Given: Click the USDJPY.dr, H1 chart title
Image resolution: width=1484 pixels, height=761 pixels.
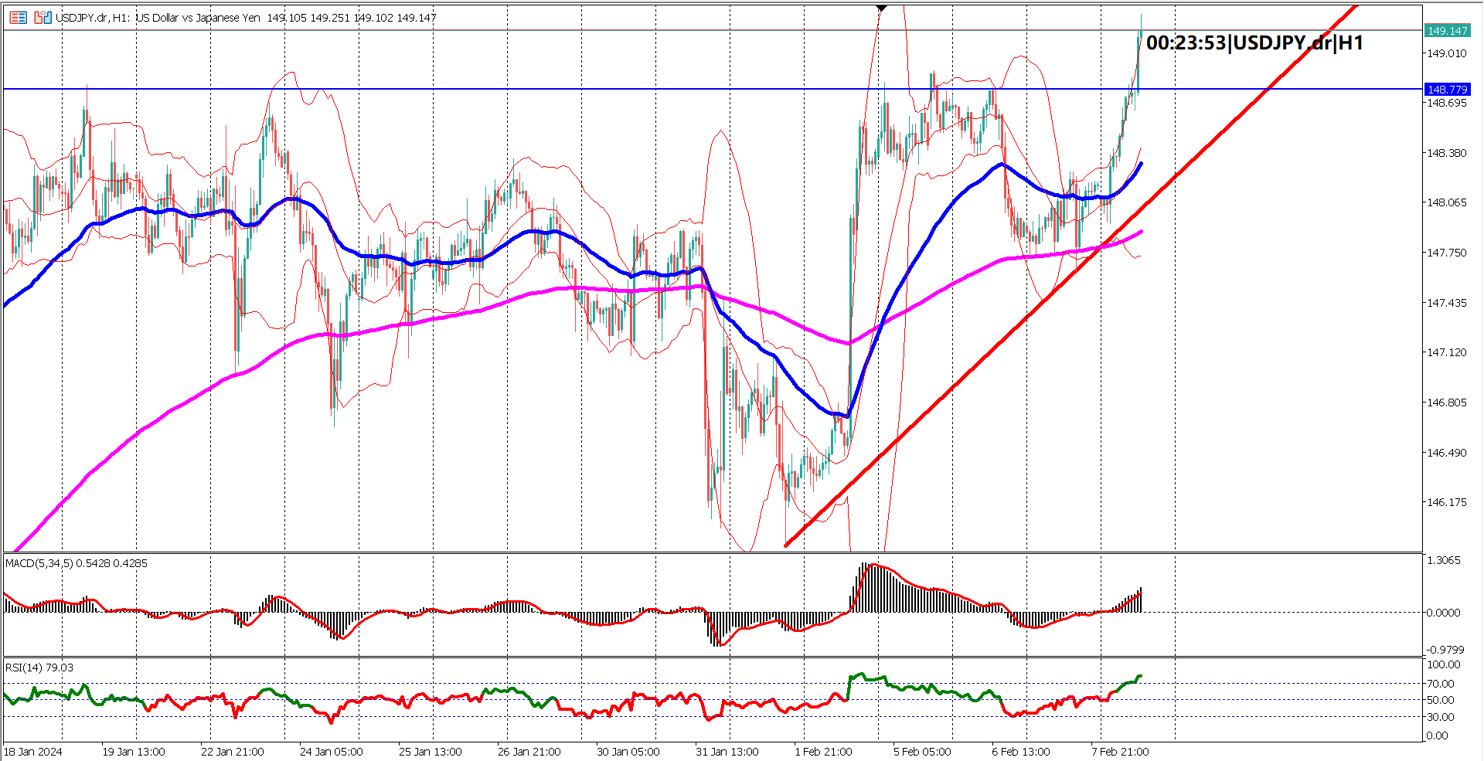Looking at the screenshot, I should [93, 17].
